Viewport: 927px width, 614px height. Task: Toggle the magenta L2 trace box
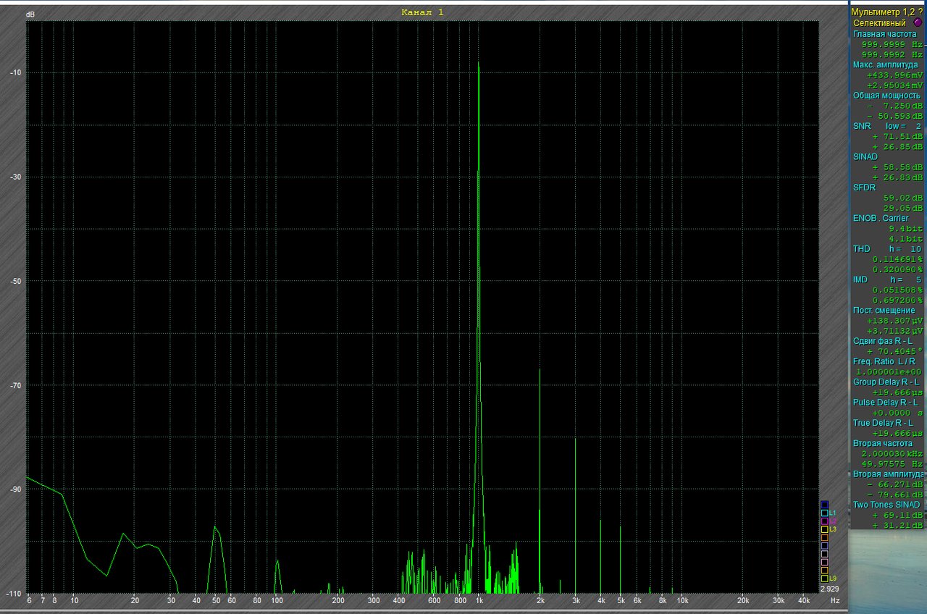[x=824, y=521]
